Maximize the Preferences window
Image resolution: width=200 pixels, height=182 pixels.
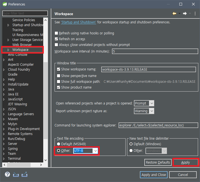point(181,4)
